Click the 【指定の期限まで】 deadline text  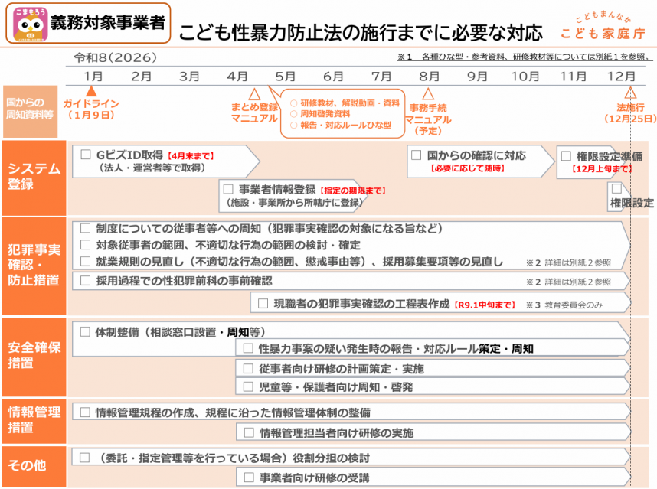point(353,191)
